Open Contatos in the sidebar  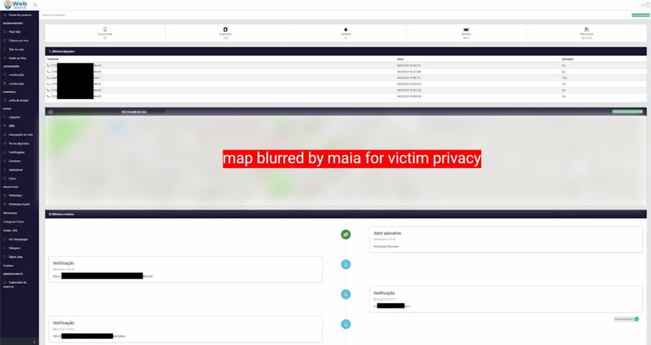click(14, 161)
